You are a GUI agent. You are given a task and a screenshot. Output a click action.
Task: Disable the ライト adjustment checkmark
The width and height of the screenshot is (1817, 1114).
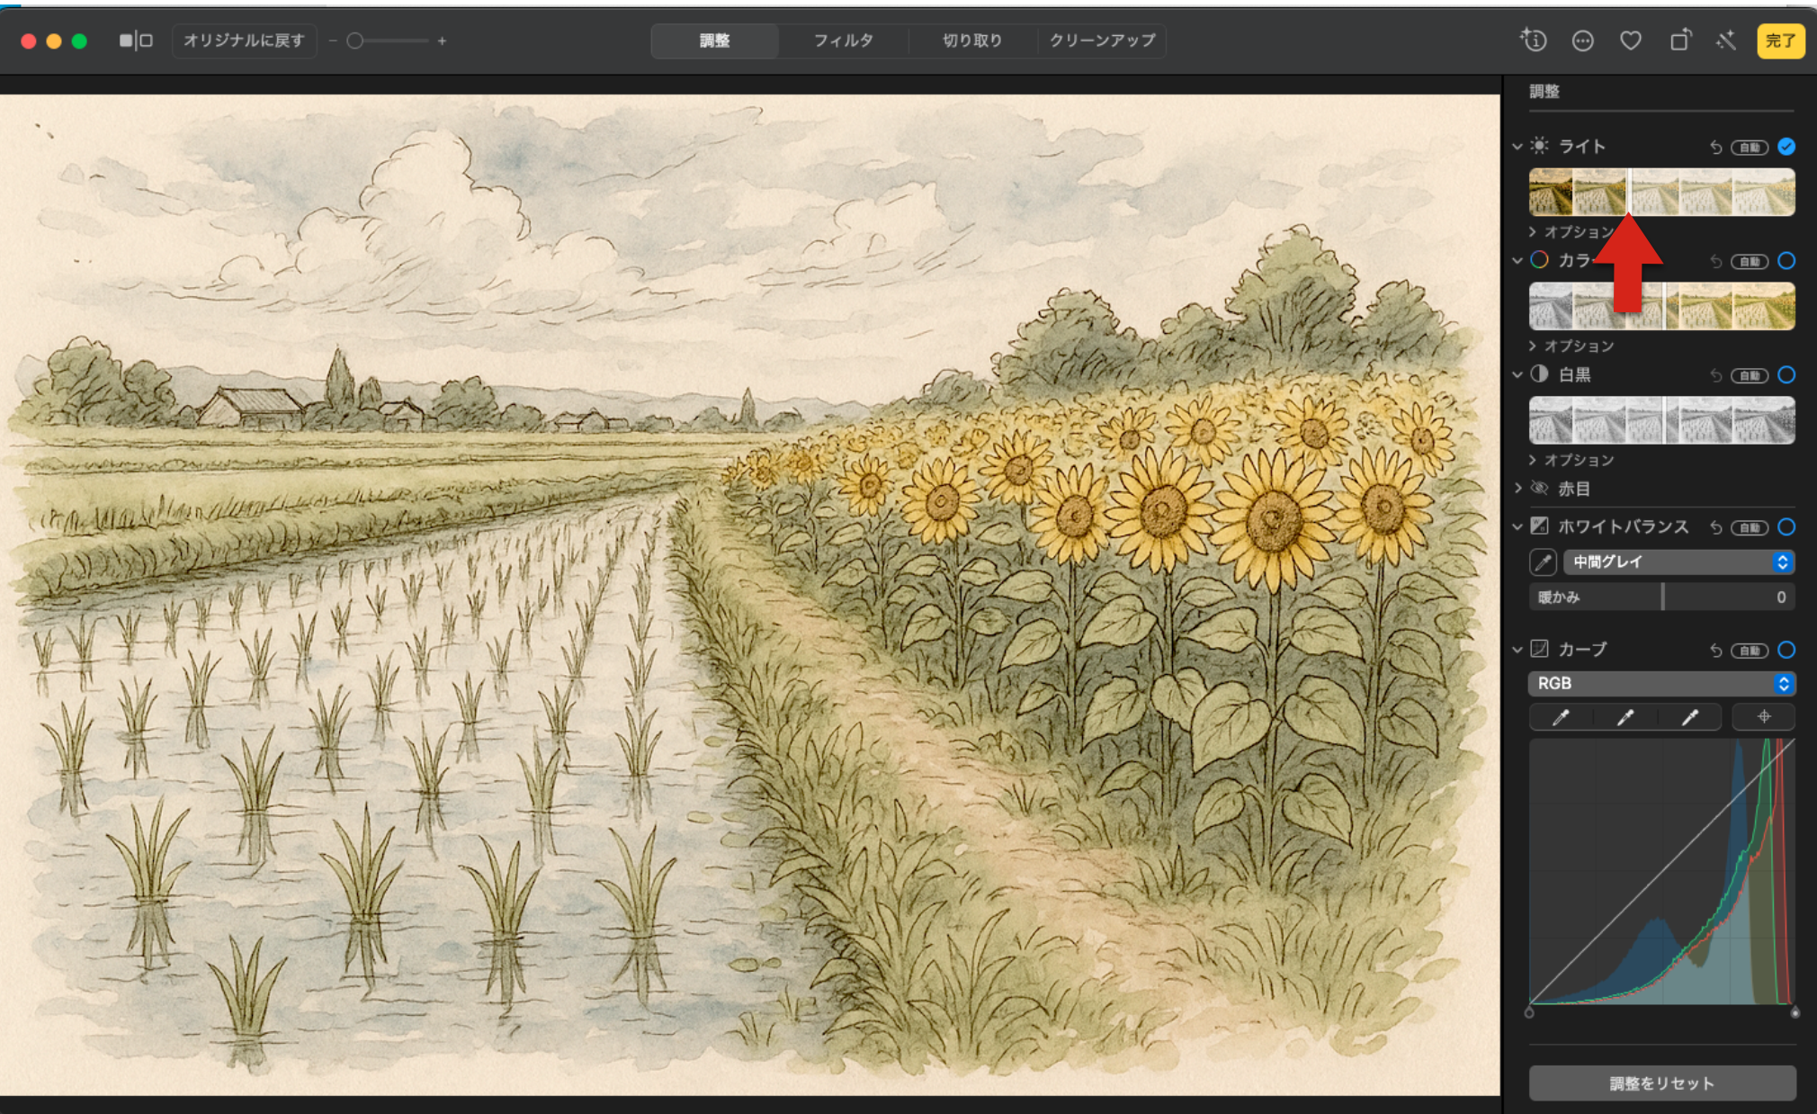coord(1786,147)
